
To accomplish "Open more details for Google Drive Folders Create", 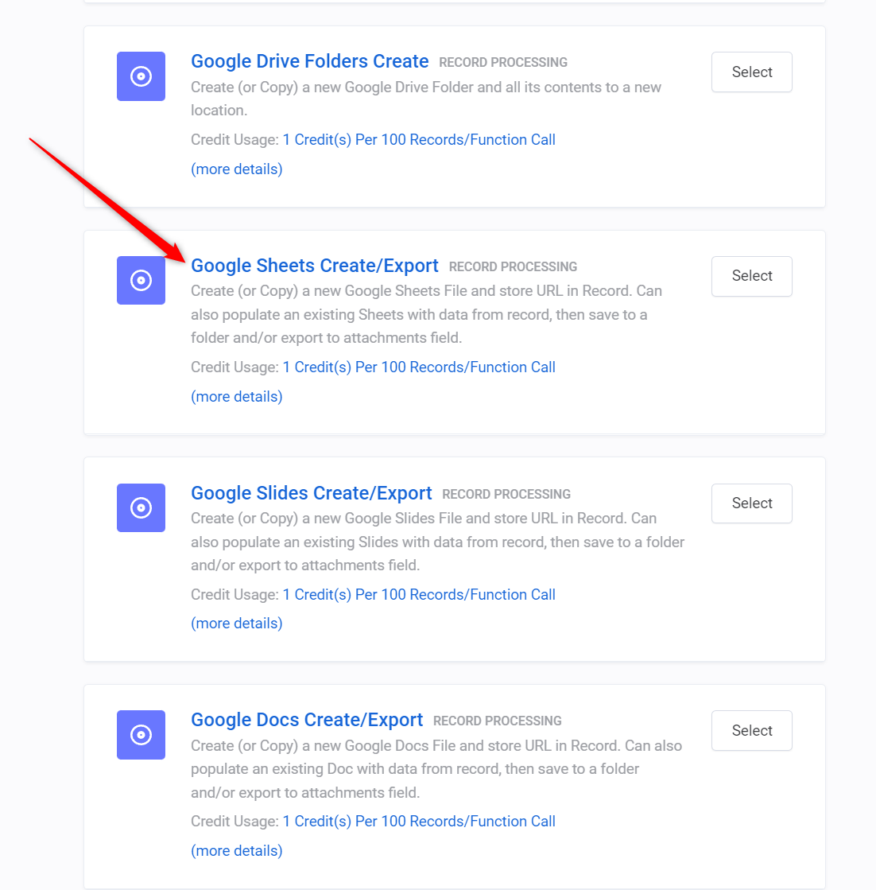I will click(236, 169).
